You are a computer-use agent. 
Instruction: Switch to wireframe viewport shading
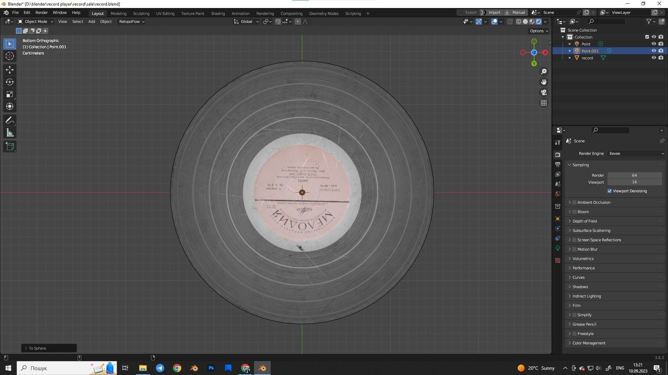(519, 22)
